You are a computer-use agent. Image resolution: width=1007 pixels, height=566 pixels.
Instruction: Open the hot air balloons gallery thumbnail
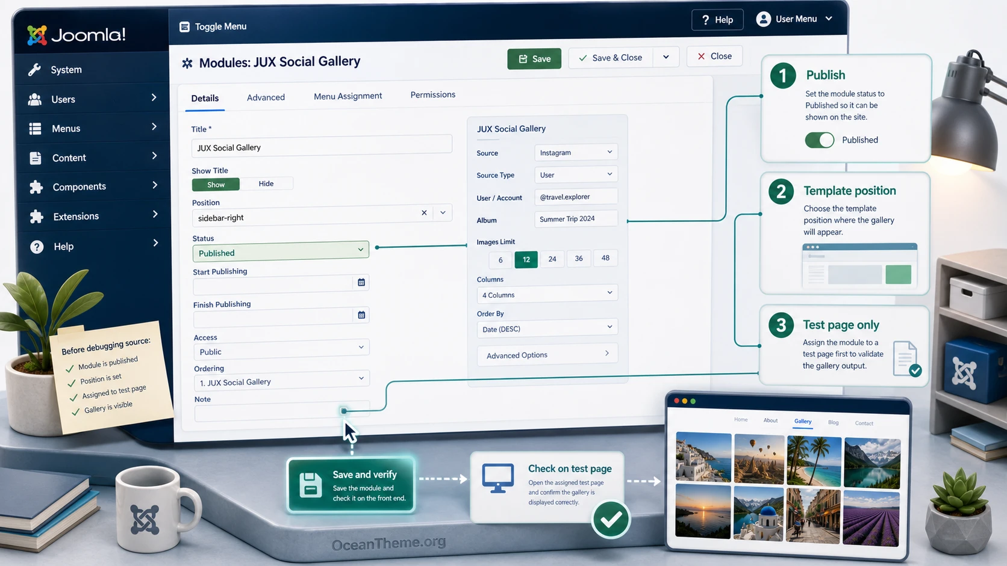[x=759, y=460]
